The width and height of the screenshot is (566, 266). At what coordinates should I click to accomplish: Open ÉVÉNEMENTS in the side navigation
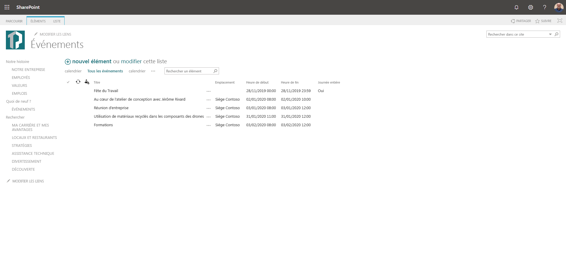click(24, 109)
